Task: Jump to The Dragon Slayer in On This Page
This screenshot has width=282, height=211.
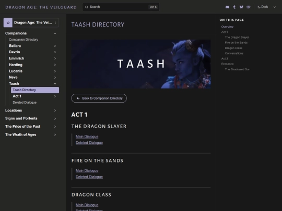Action: point(237,38)
